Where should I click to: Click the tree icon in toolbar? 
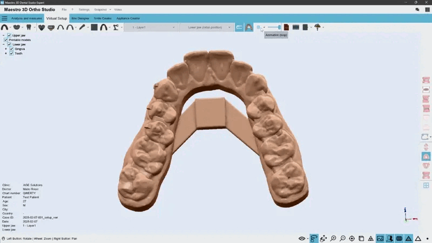pos(318,27)
